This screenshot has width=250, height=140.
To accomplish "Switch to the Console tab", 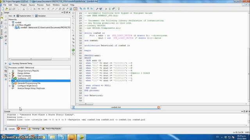I will [10, 129].
